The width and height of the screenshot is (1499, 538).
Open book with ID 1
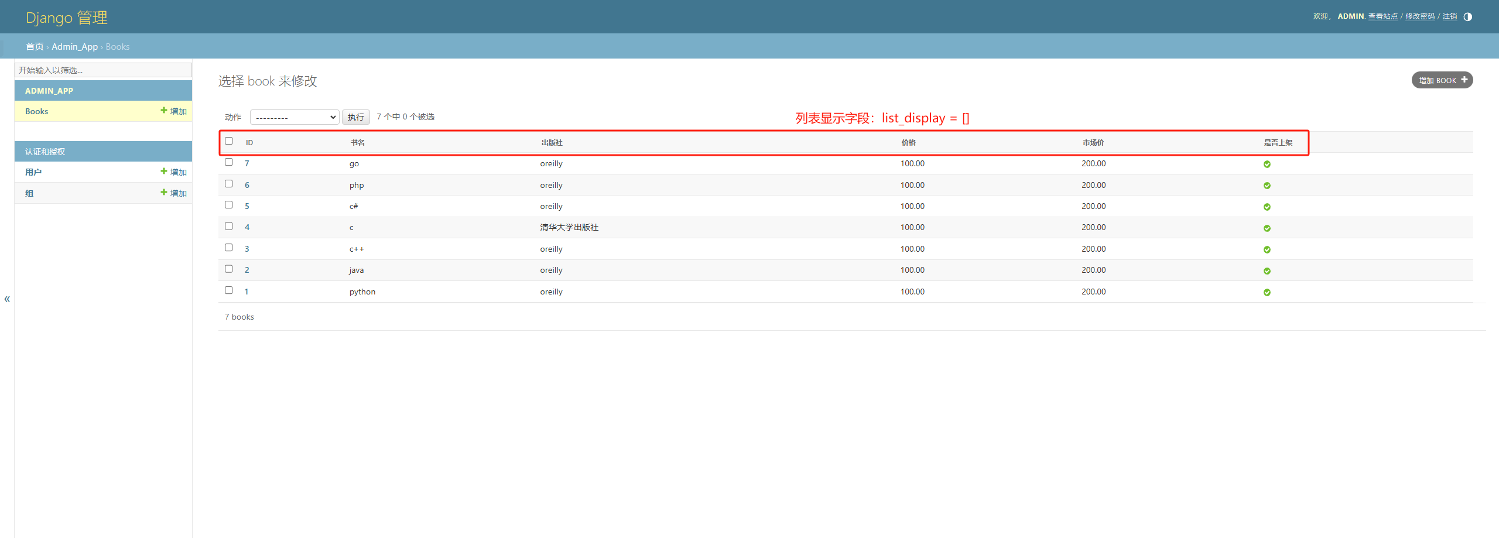tap(247, 292)
